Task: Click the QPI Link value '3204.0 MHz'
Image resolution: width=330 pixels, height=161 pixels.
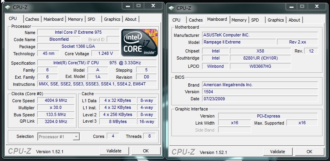Action: pyautogui.click(x=56, y=121)
